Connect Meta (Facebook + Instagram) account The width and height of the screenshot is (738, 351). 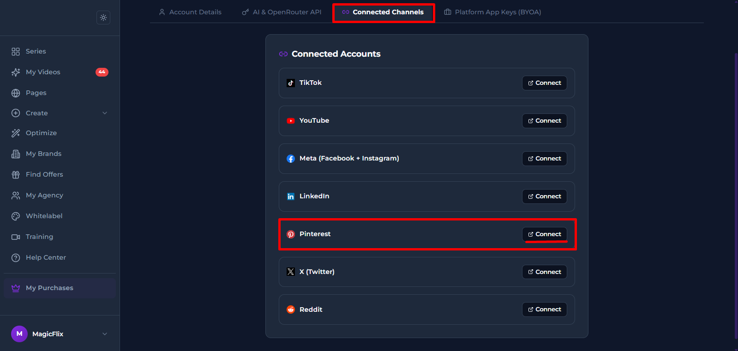(545, 159)
